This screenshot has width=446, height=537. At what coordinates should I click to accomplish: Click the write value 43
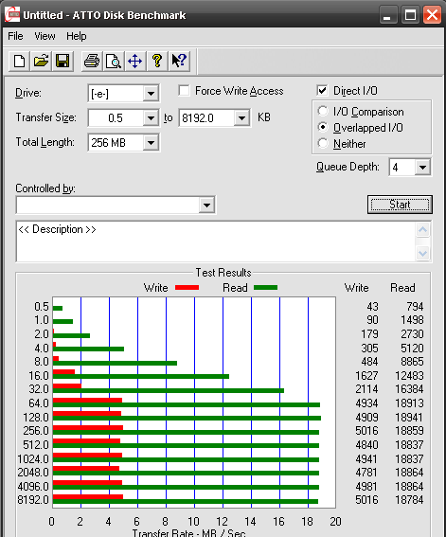(372, 306)
